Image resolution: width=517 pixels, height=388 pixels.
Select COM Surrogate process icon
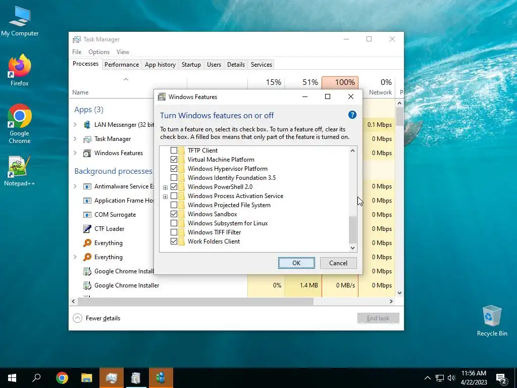(x=87, y=215)
